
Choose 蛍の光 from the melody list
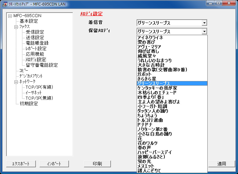(x=172, y=161)
